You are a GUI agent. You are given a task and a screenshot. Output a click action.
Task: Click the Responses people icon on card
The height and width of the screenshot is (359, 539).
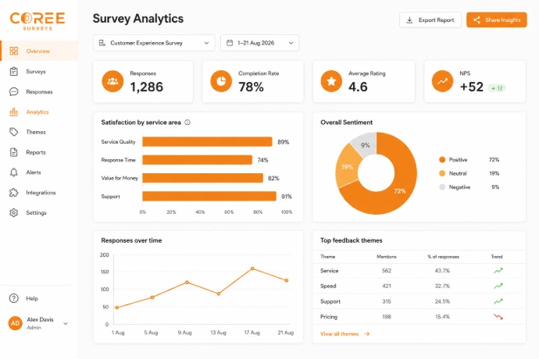coord(112,81)
